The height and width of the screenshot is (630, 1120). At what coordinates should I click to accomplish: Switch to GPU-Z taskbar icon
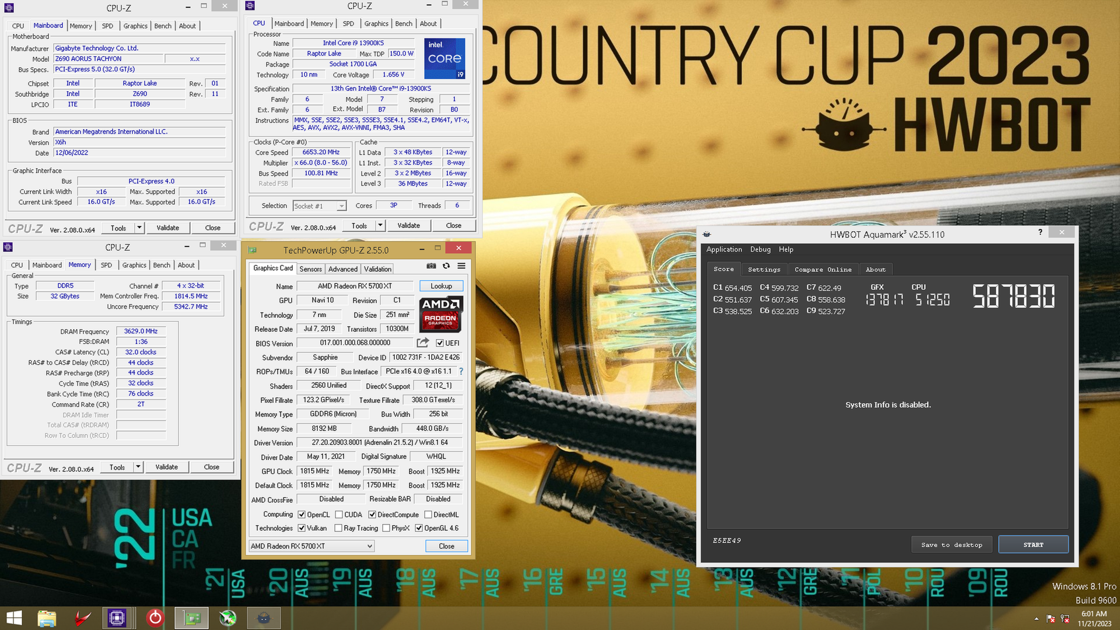(x=192, y=618)
